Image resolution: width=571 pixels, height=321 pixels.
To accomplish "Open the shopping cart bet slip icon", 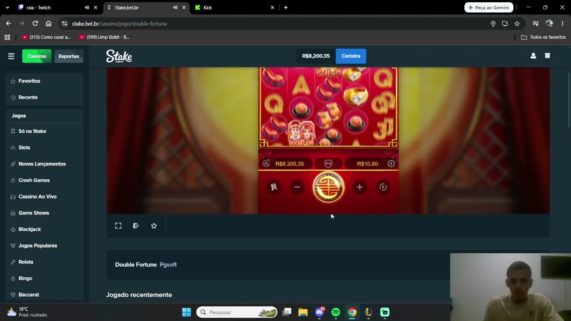I will tap(547, 56).
